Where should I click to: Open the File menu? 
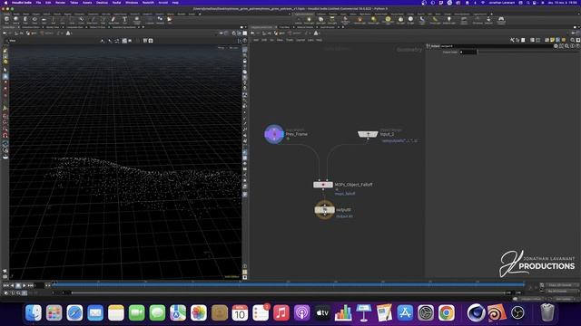[x=38, y=3]
